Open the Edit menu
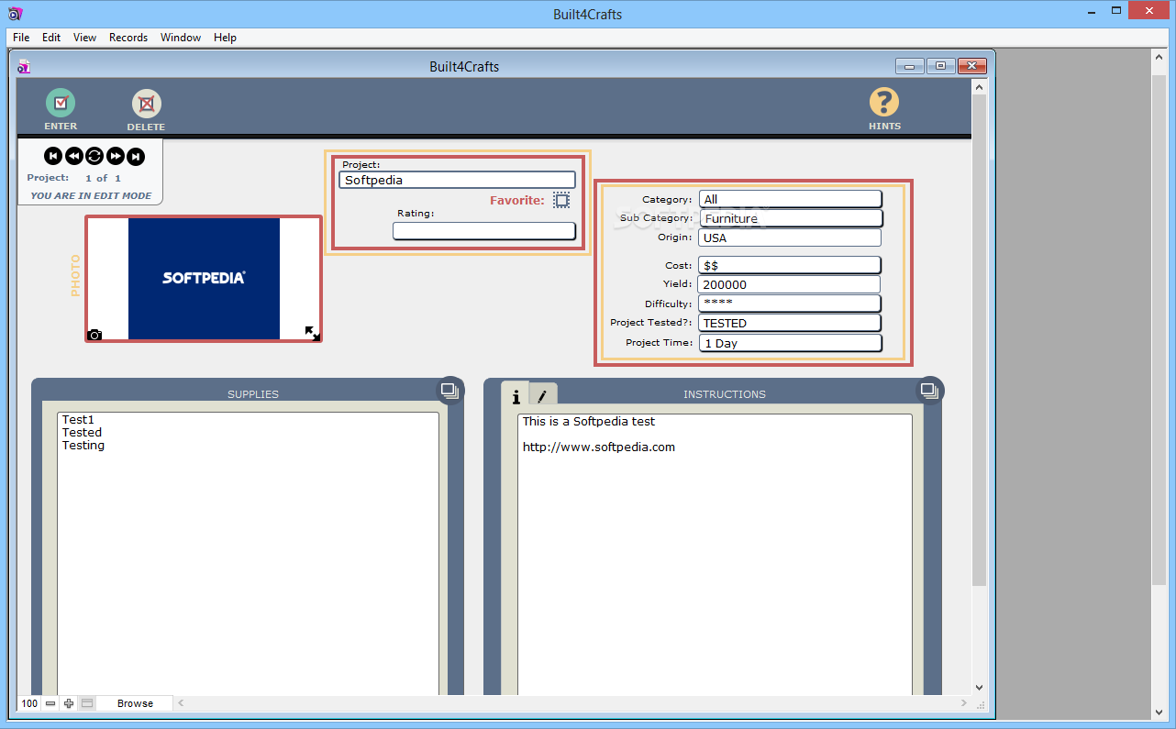Screen dimensions: 1176x729 coord(51,38)
